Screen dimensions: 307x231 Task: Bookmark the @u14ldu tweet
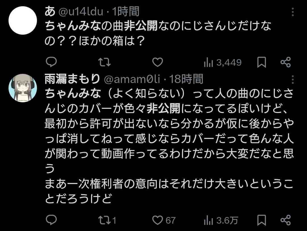(x=261, y=62)
